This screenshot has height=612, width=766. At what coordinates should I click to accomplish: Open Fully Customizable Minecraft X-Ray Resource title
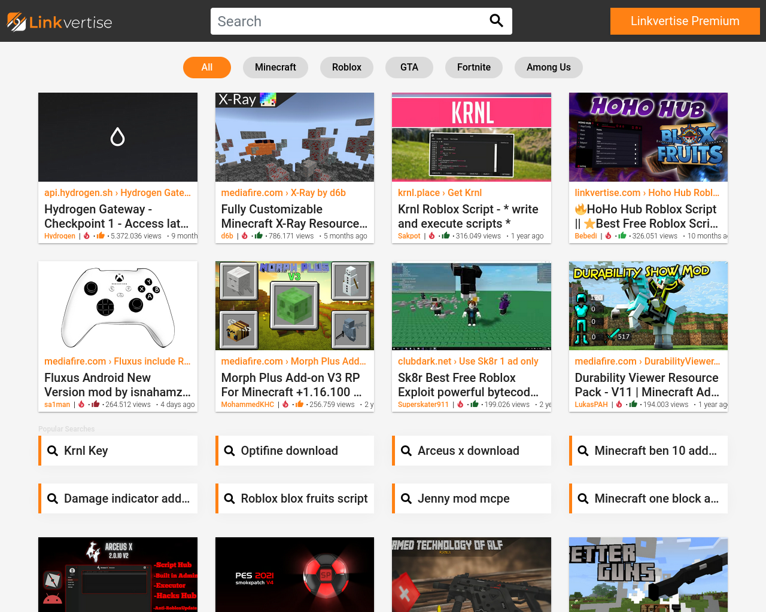(x=294, y=216)
